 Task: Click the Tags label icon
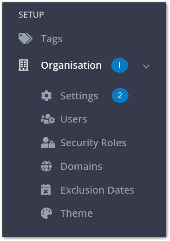pos(26,39)
